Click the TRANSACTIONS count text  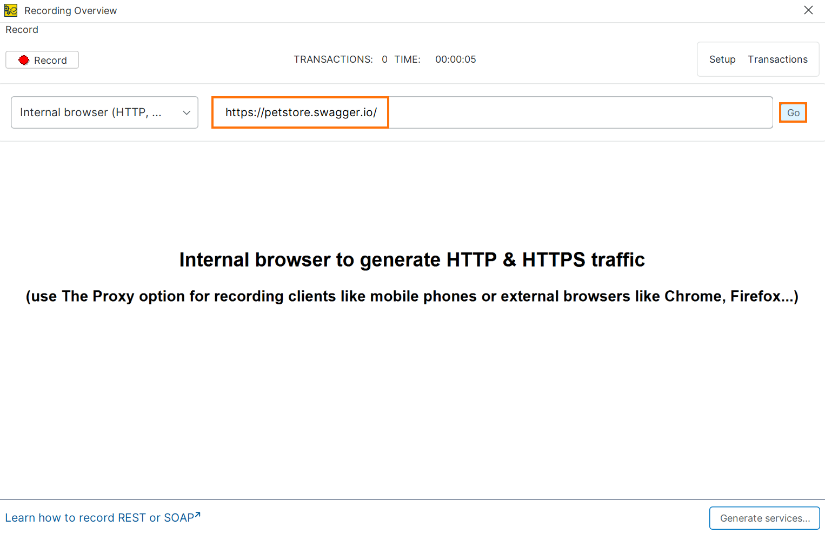[x=341, y=59]
